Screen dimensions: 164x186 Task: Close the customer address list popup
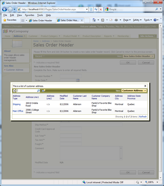pyautogui.click(x=145, y=86)
